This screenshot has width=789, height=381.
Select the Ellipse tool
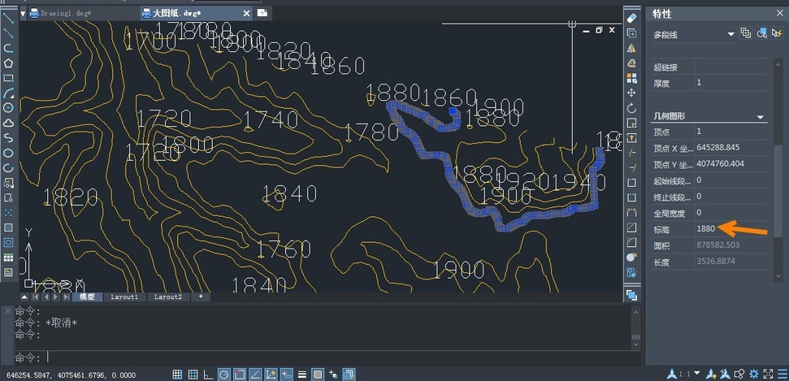(x=9, y=153)
